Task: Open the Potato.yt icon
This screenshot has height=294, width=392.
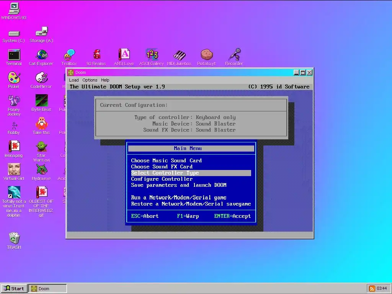Action: click(206, 57)
